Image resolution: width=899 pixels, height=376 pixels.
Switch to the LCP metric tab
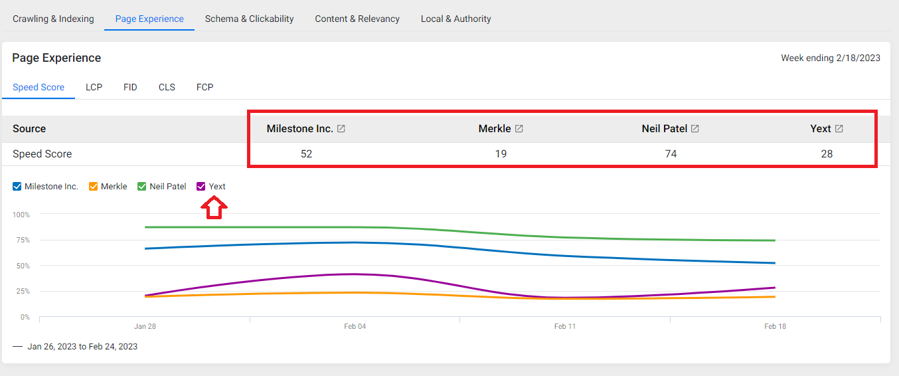pos(94,87)
